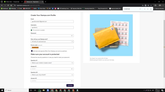
Task: Click the Windows search box Buscar
Action: [x=16, y=90]
